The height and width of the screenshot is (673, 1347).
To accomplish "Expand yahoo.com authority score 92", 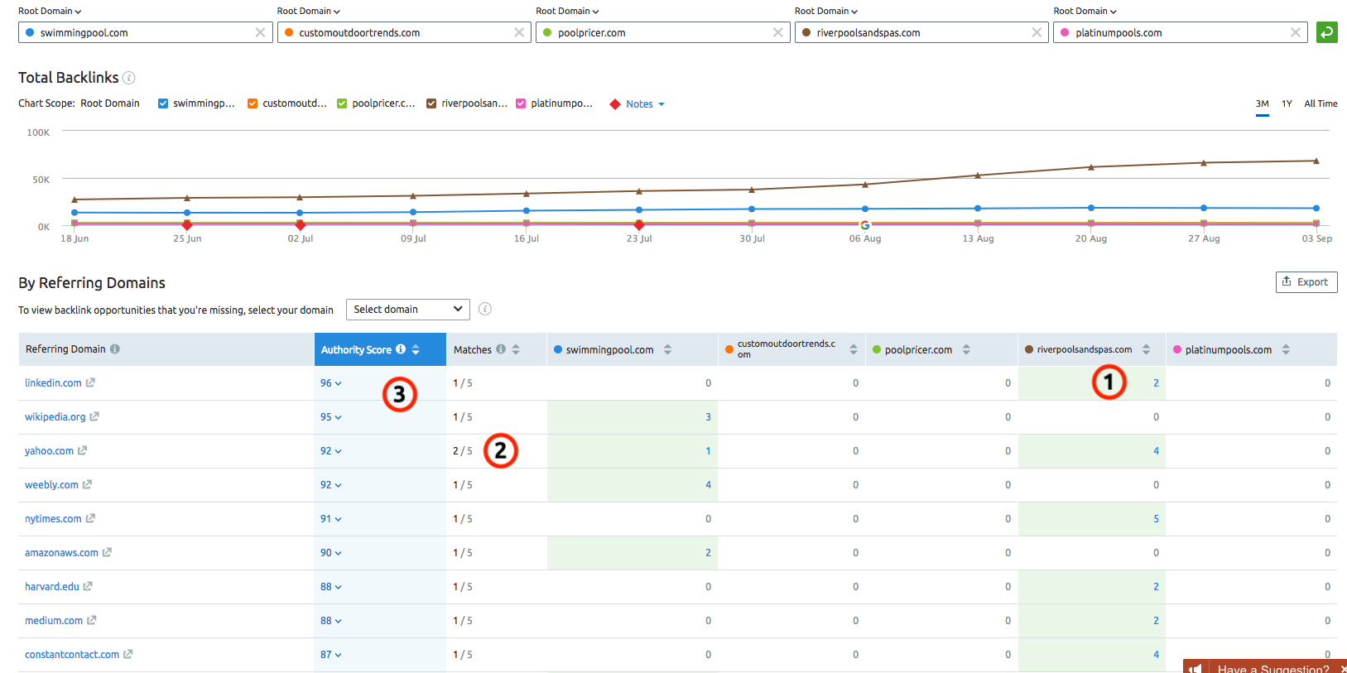I will pos(331,451).
